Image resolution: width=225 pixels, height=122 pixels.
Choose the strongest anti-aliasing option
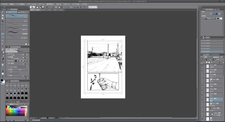[x=24, y=61]
